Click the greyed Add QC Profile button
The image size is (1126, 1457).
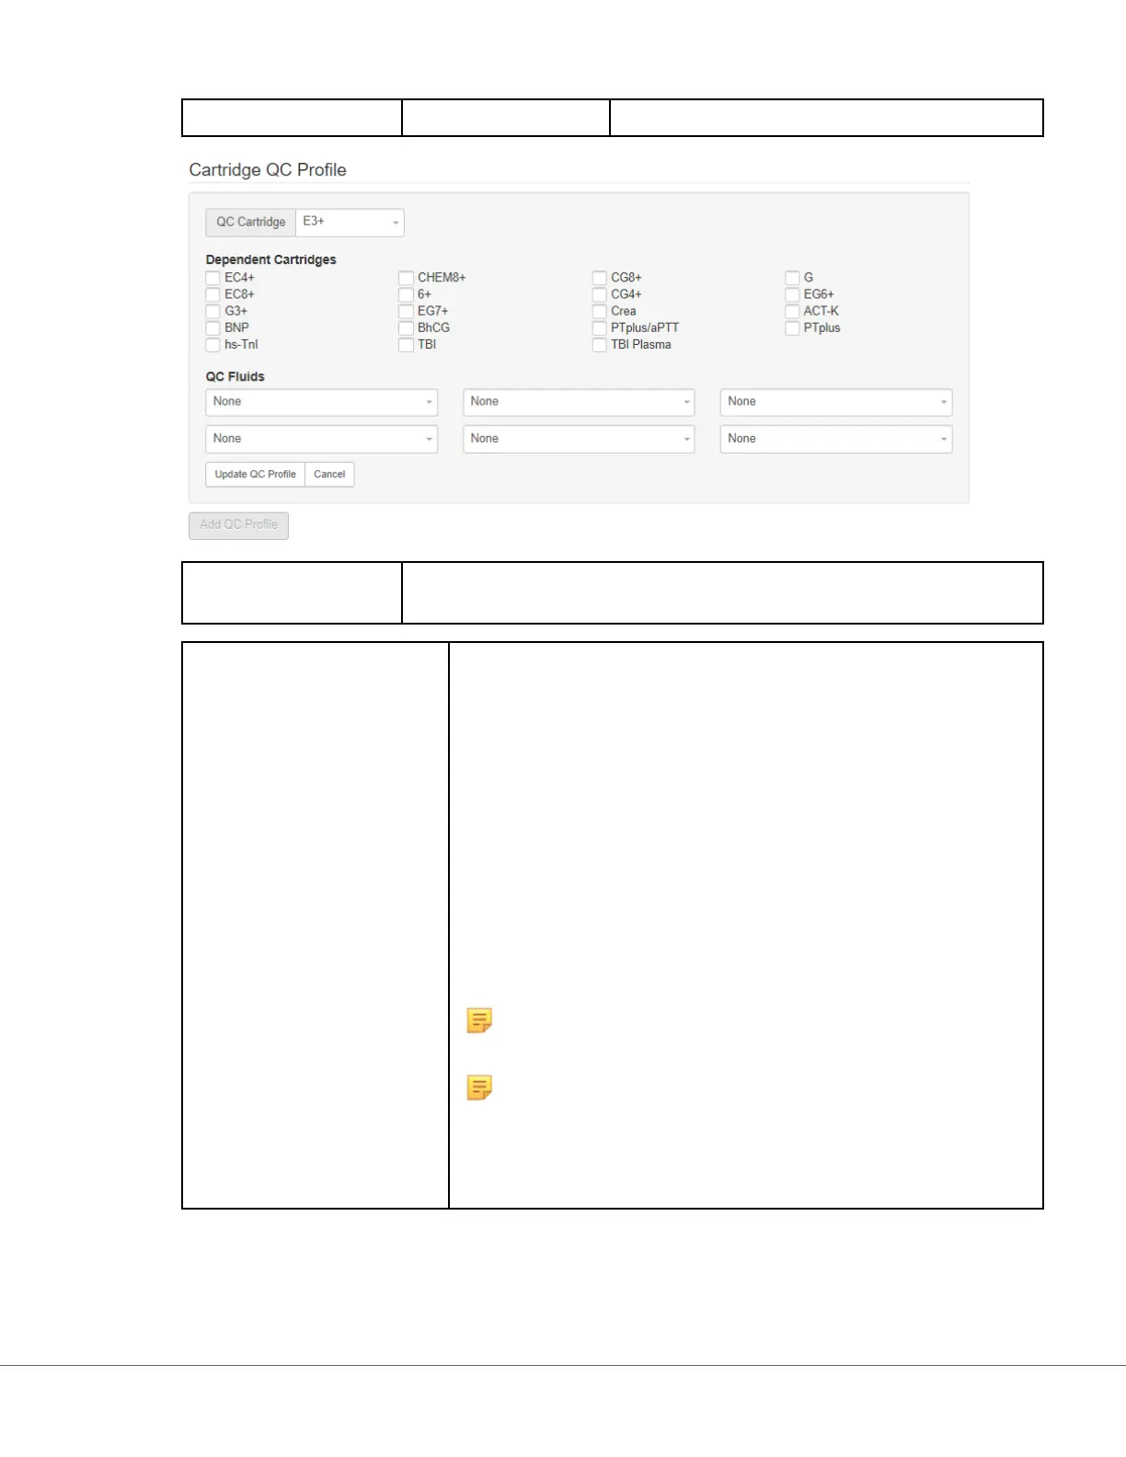(x=238, y=525)
